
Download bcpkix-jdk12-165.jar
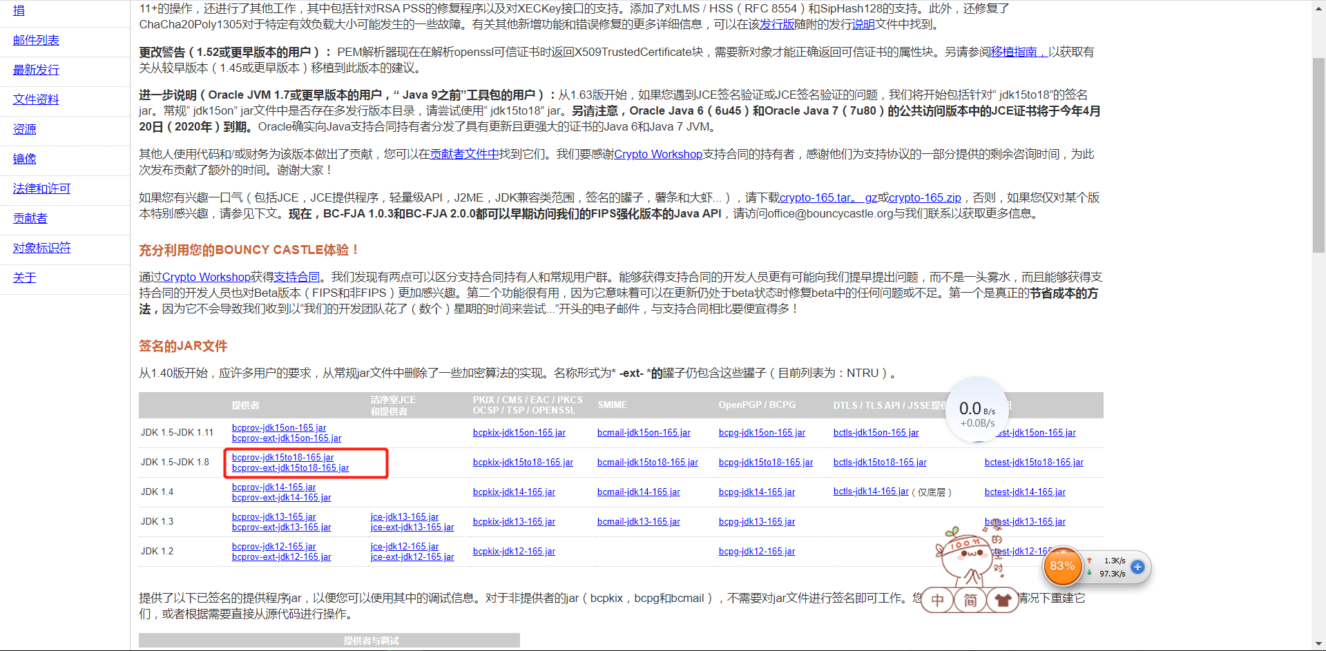pos(514,552)
